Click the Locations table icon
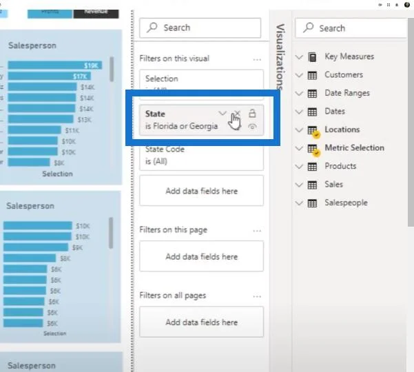The width and height of the screenshot is (414, 372). (313, 131)
